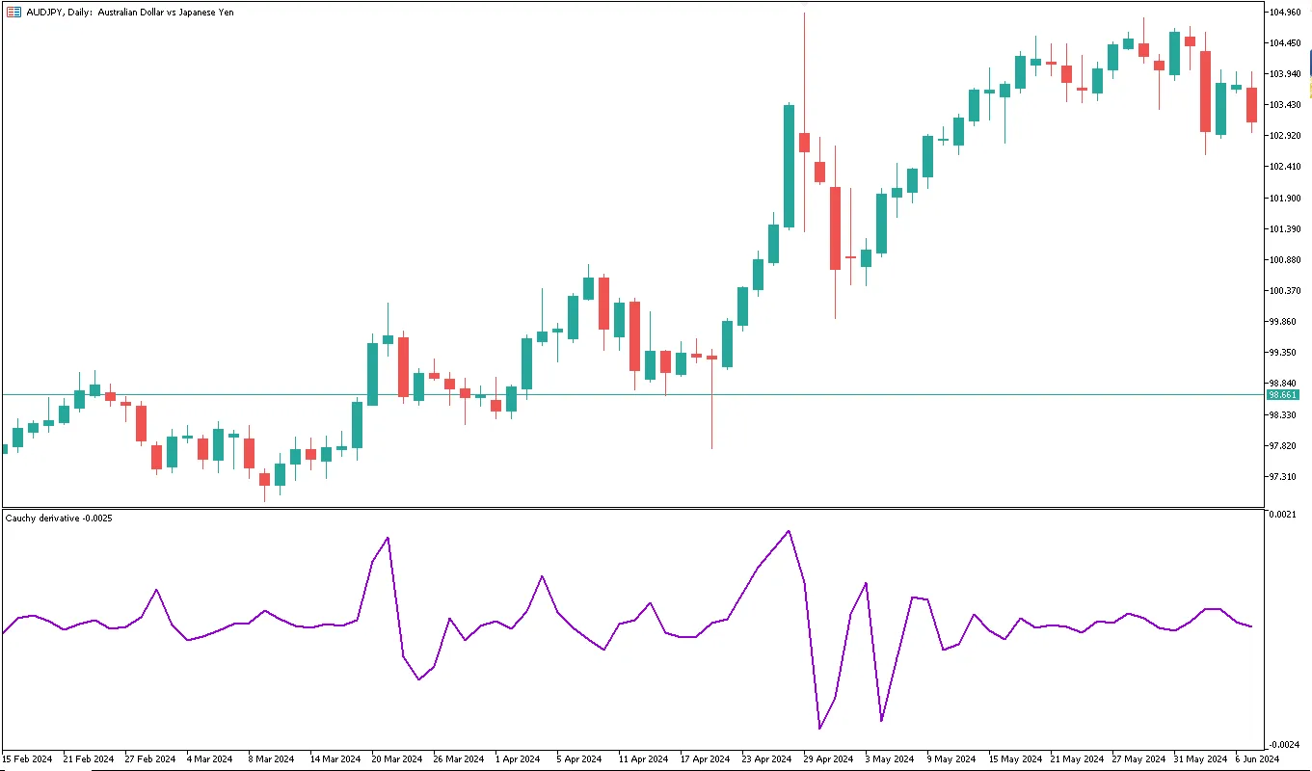
Task: Click the 6 Jun 2024 date label
Action: click(x=1258, y=759)
